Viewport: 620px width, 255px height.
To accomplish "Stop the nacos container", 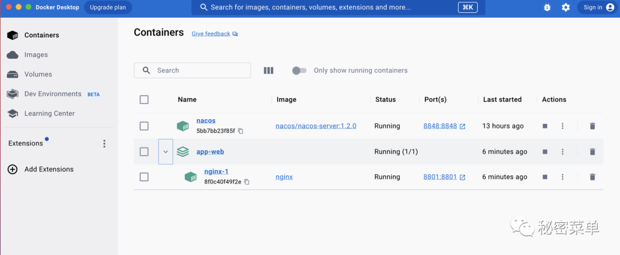I will tap(545, 126).
